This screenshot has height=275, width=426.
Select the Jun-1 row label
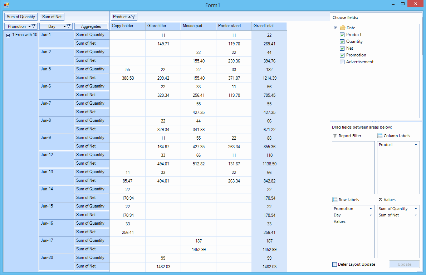56,39
